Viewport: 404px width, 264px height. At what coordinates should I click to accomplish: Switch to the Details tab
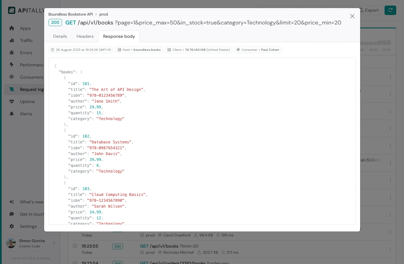click(x=60, y=36)
